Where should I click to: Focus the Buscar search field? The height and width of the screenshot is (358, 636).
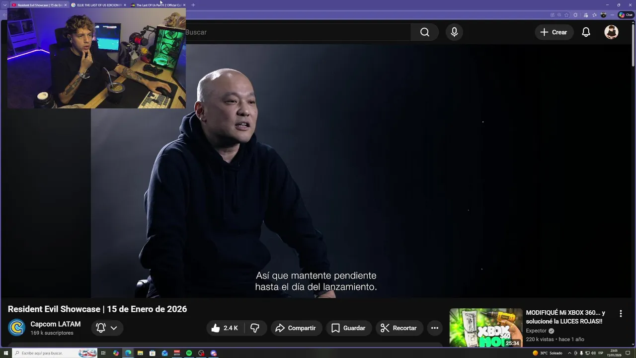[x=298, y=32]
